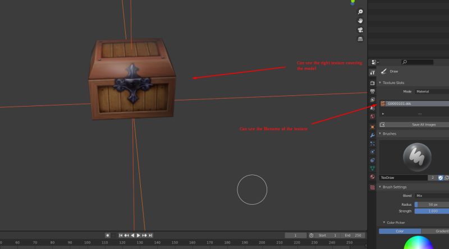The image size is (449, 249).
Task: Click frame 200 on the timeline ruler
Action: point(262,242)
